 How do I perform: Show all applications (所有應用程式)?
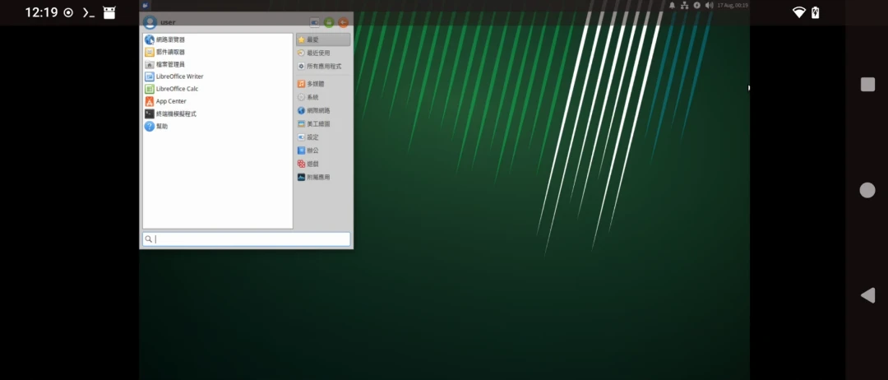(x=323, y=66)
